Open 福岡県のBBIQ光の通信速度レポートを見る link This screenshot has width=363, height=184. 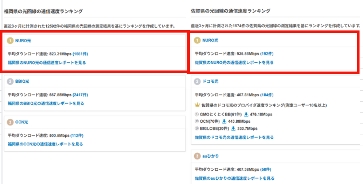point(46,103)
